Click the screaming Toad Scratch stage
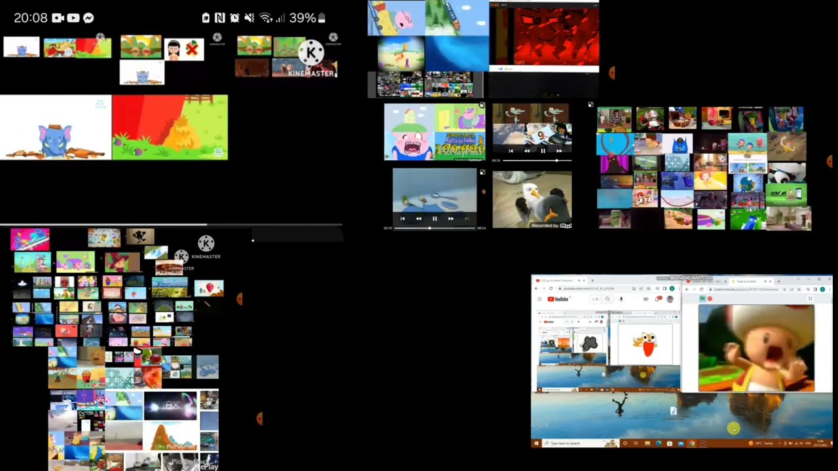838x471 pixels. click(x=756, y=348)
